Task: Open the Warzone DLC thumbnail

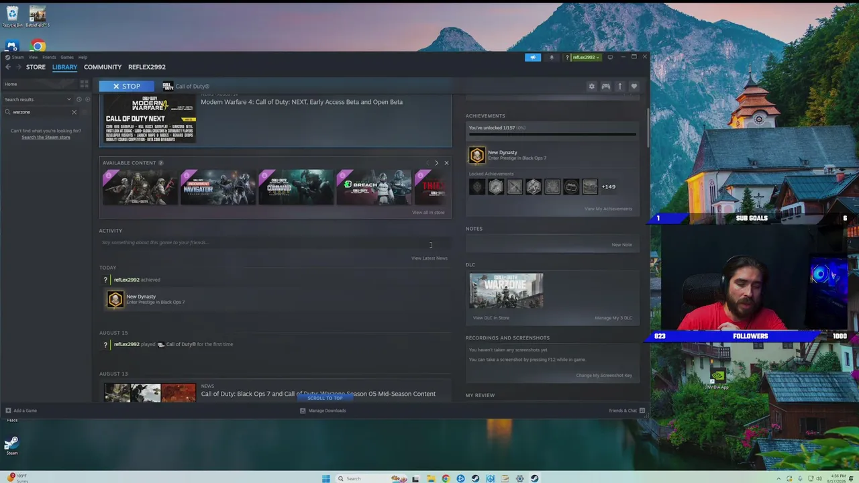Action: pyautogui.click(x=506, y=290)
